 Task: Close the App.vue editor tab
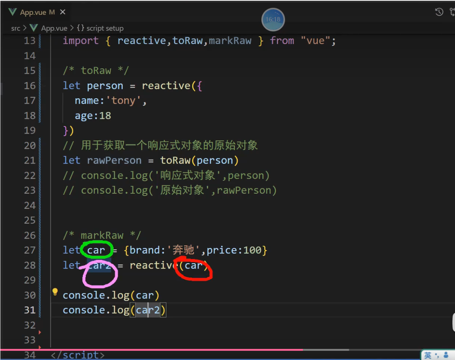62,12
